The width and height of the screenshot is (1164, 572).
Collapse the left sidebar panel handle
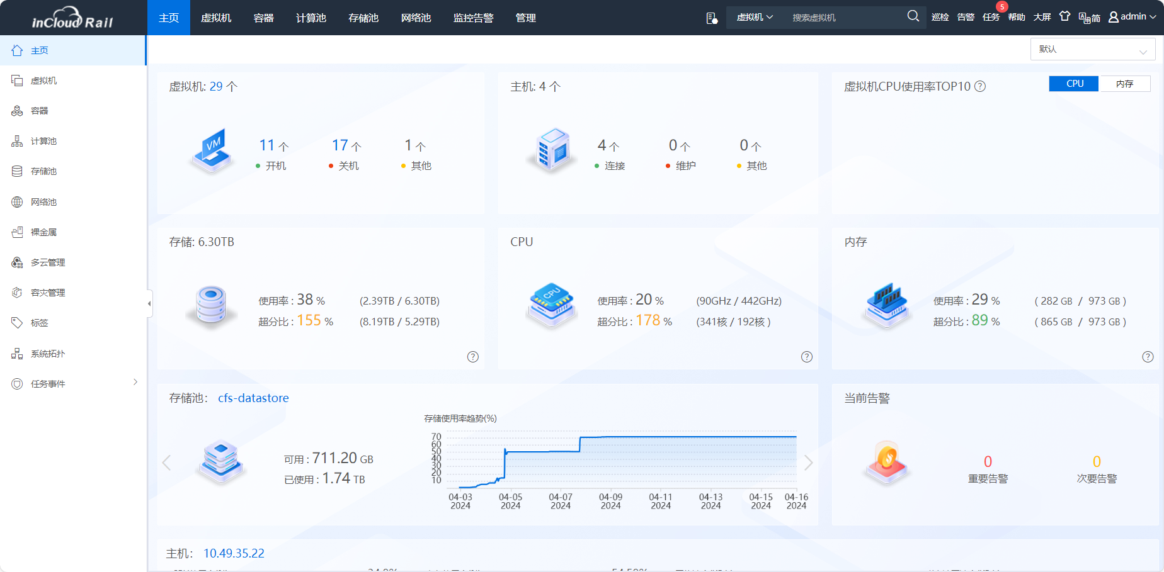[149, 303]
